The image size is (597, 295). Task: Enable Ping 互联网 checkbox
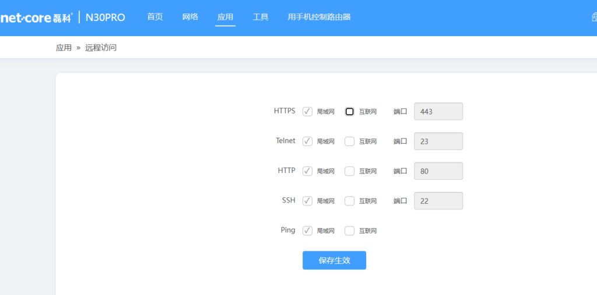(349, 231)
